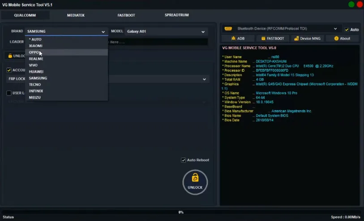Choose XIAOMI in the brand dropdown list

click(36, 46)
